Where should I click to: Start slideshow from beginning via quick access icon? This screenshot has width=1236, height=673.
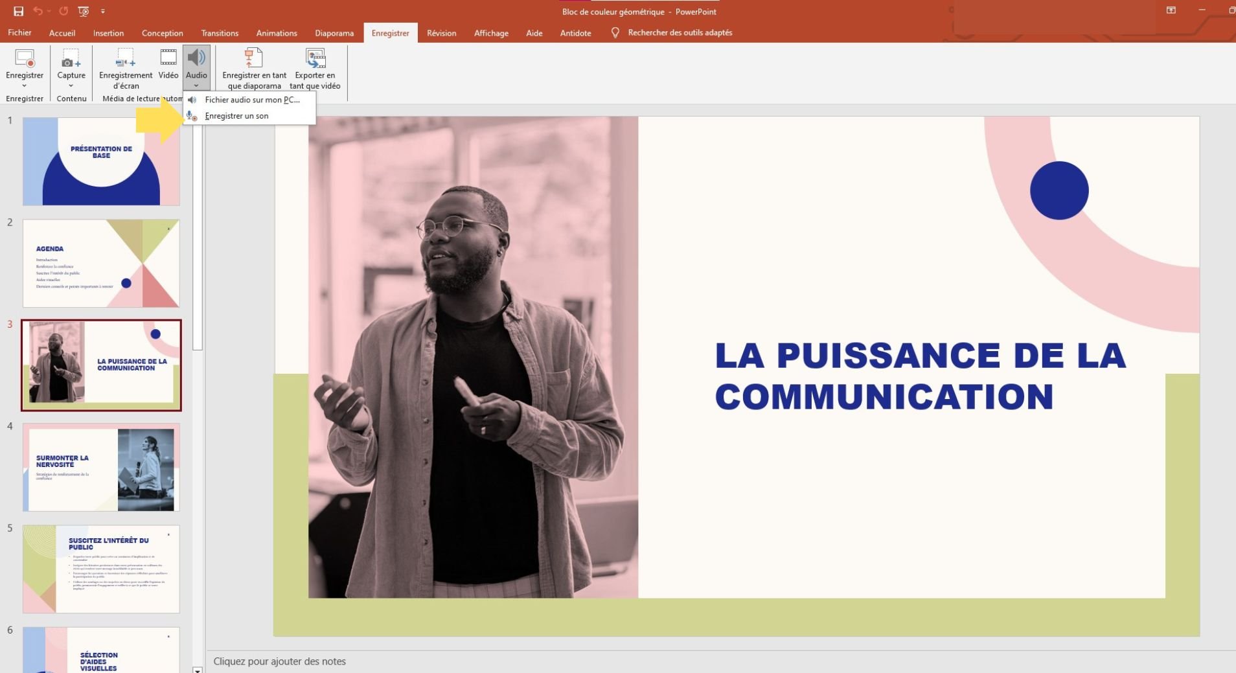[x=84, y=11]
